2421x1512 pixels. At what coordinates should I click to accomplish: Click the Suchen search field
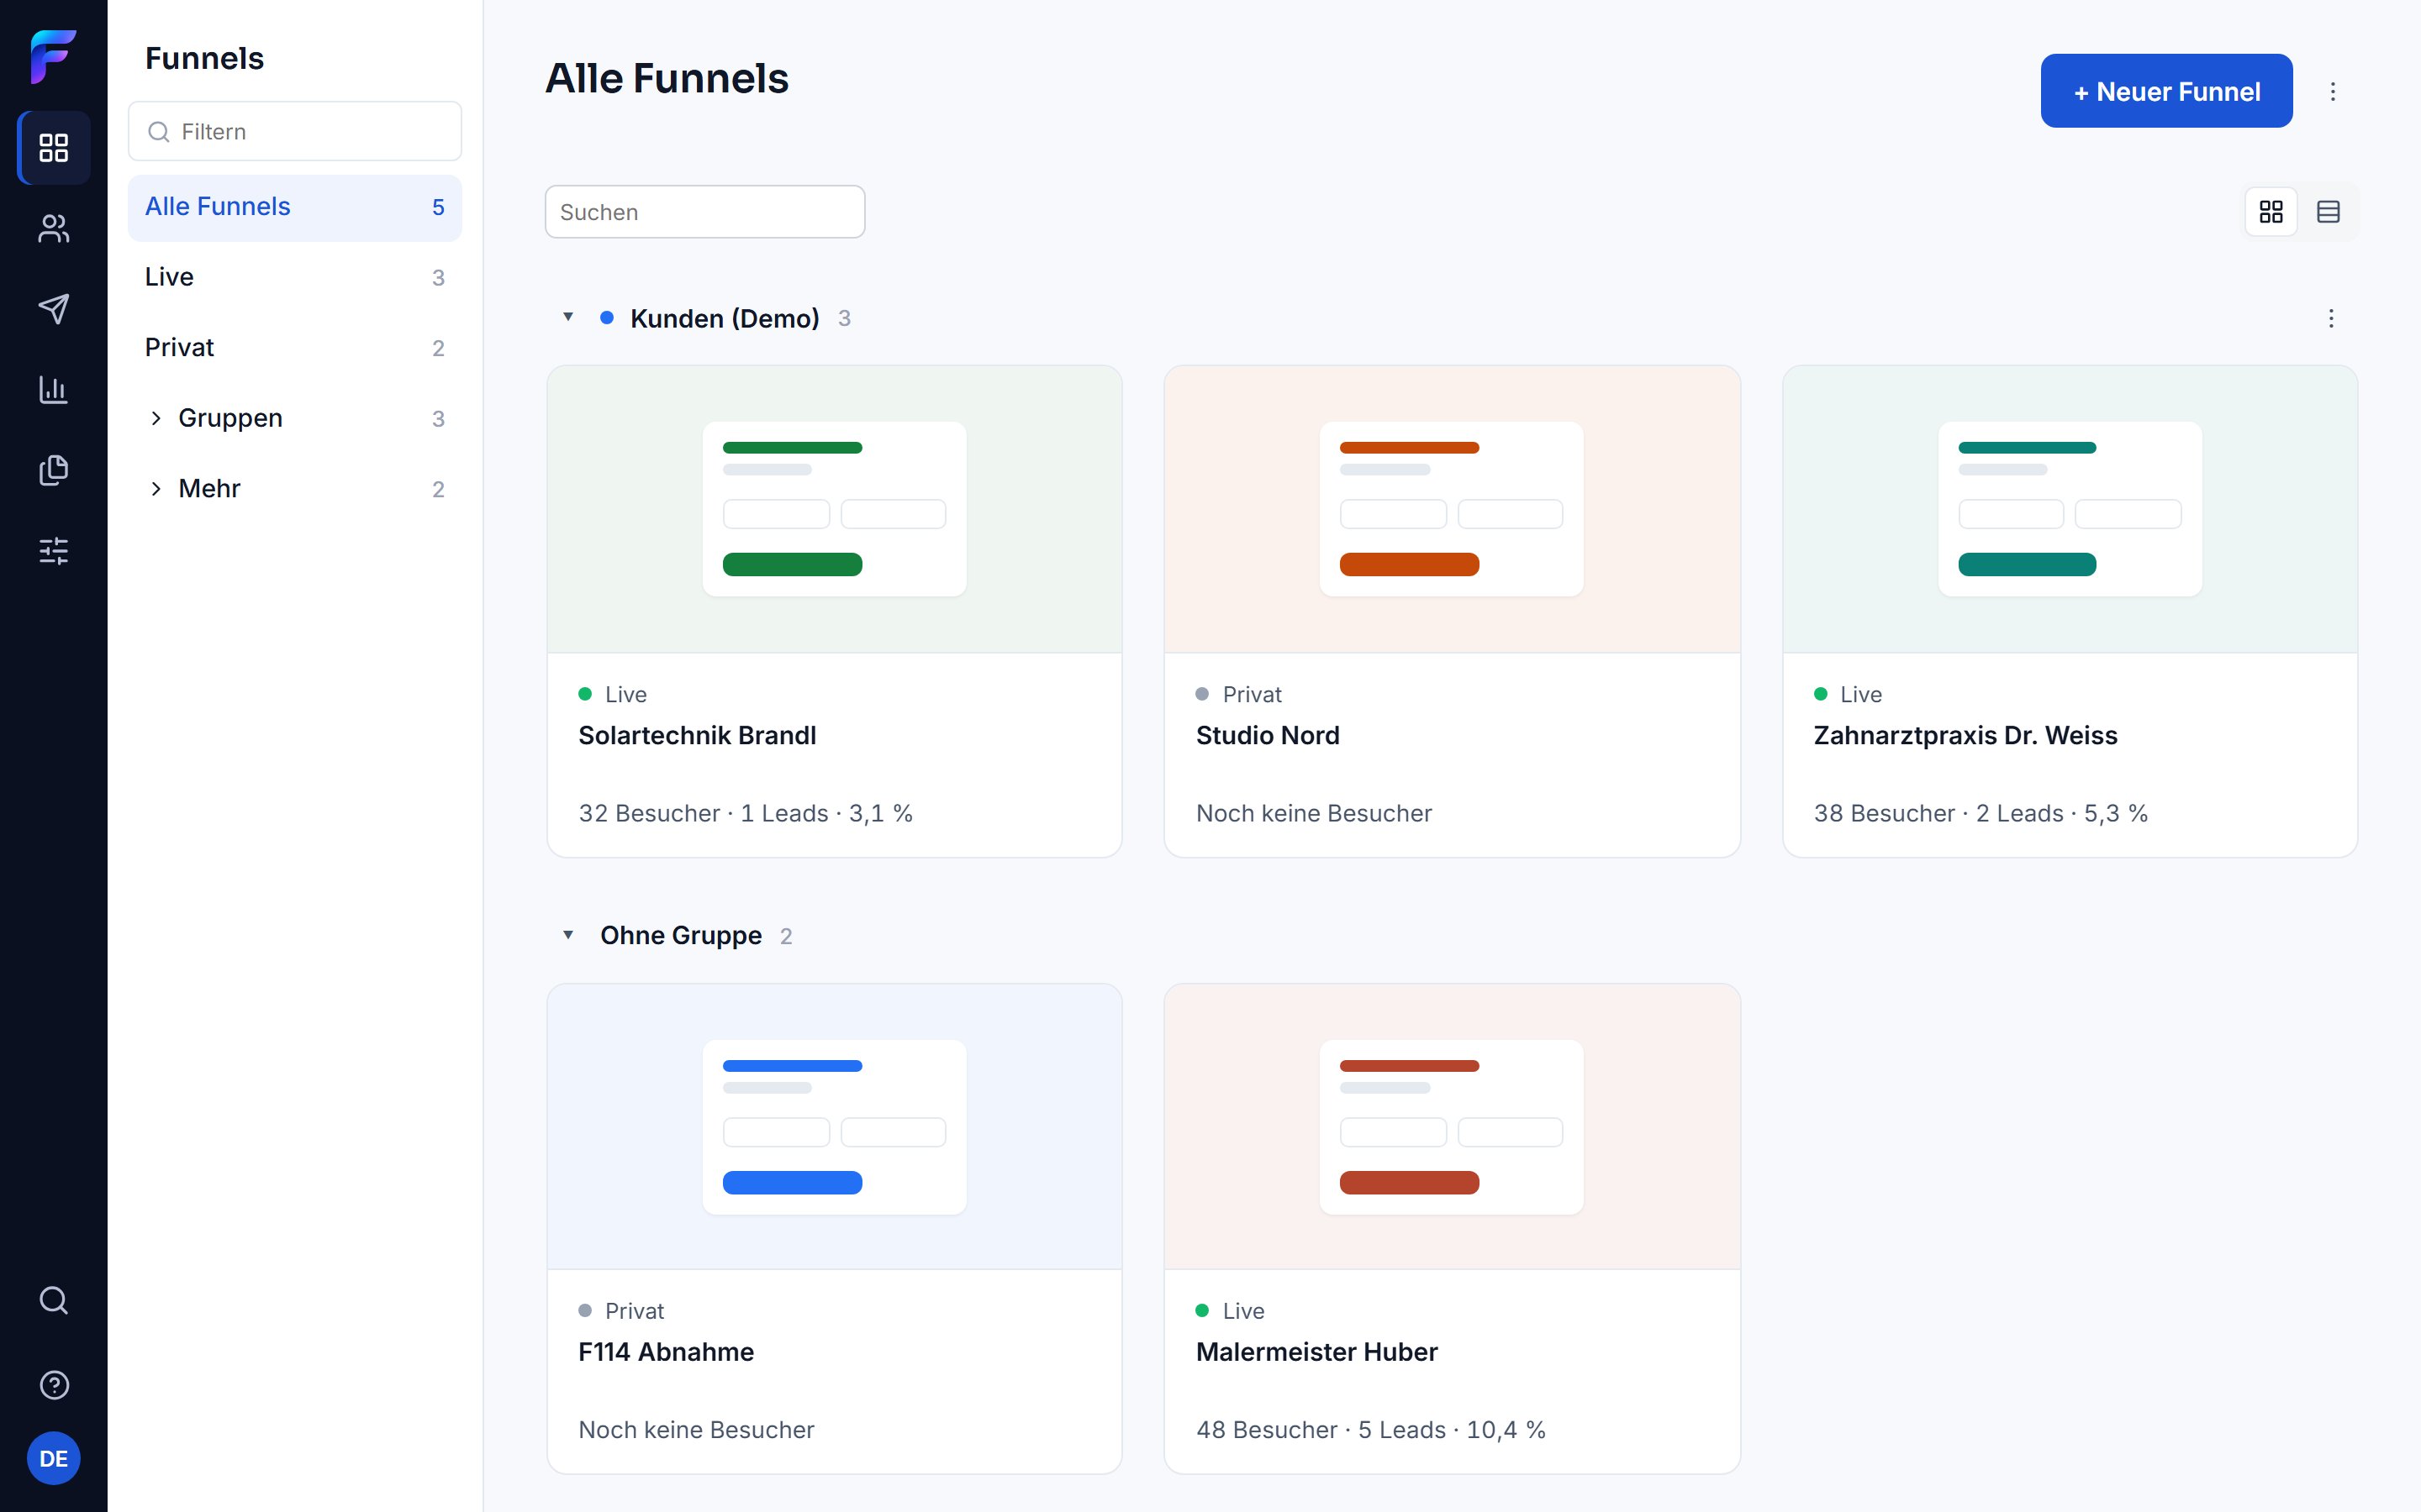pyautogui.click(x=705, y=212)
